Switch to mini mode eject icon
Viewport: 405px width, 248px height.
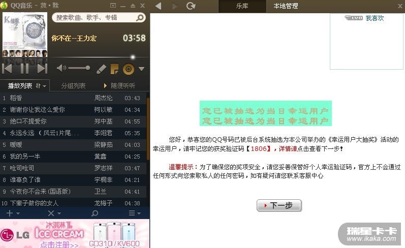(133, 6)
